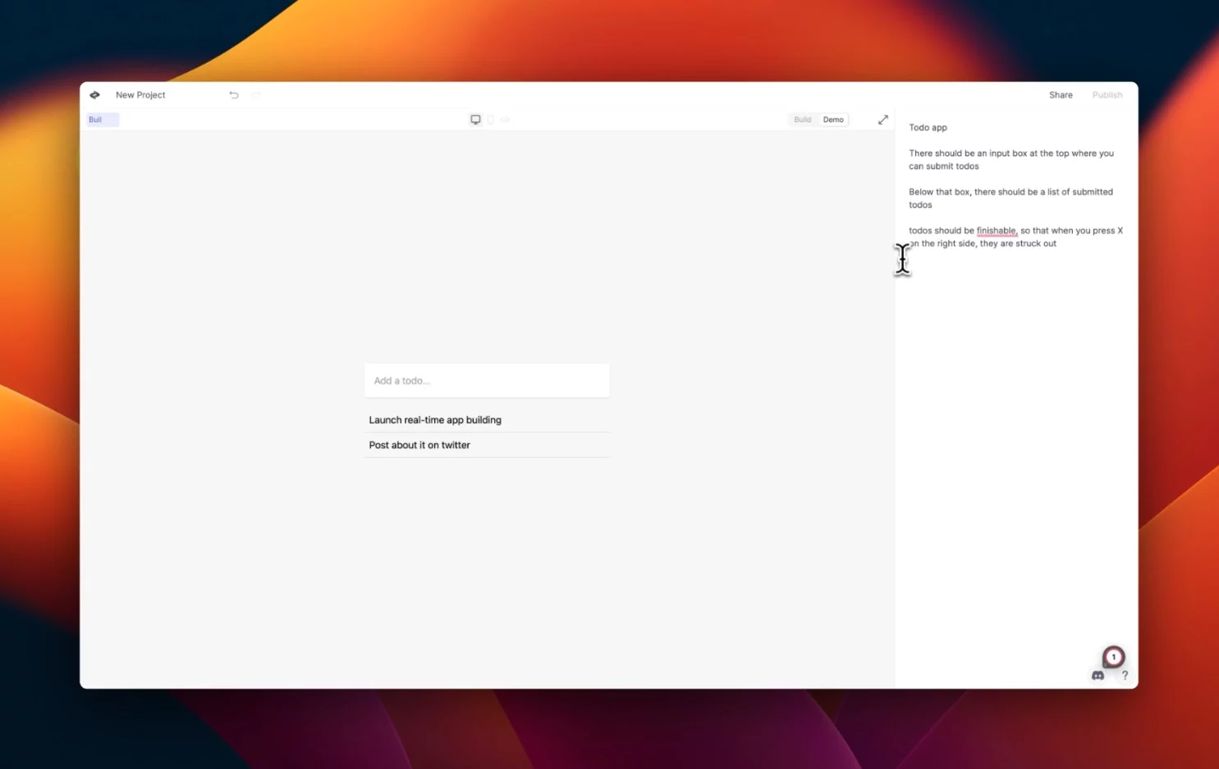Select the Launch real-time app building todo
1219x769 pixels.
coord(435,419)
